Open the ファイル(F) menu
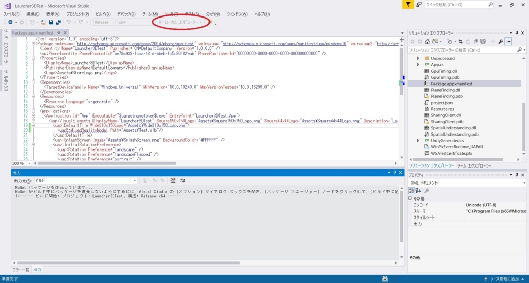 (11, 14)
